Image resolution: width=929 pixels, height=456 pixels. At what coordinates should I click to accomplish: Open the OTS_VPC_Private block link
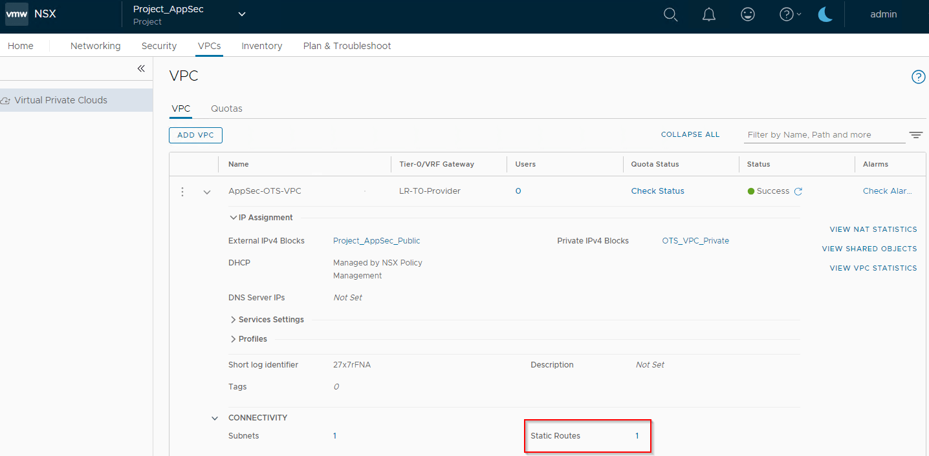pyautogui.click(x=695, y=241)
